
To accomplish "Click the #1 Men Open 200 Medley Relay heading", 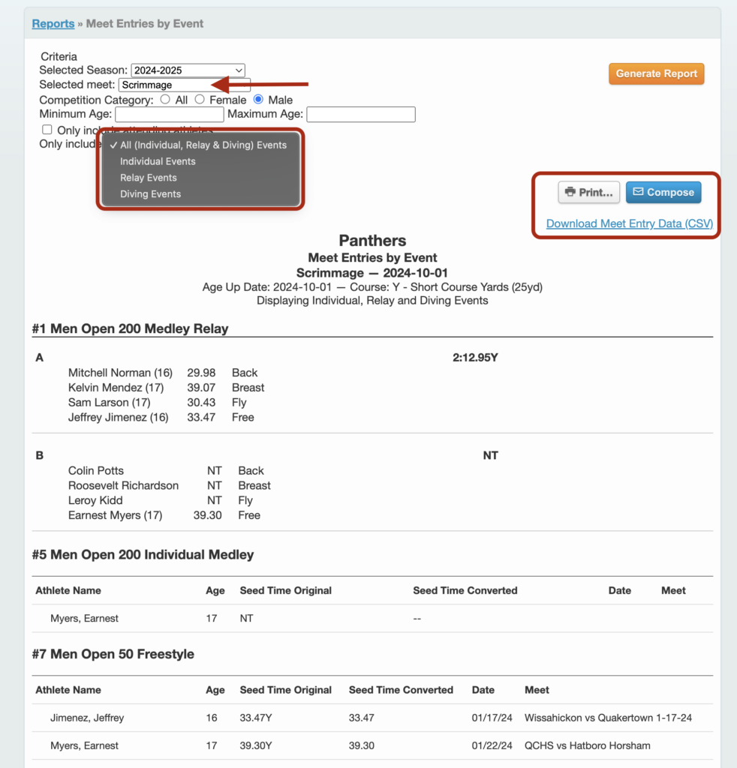I will pos(131,328).
